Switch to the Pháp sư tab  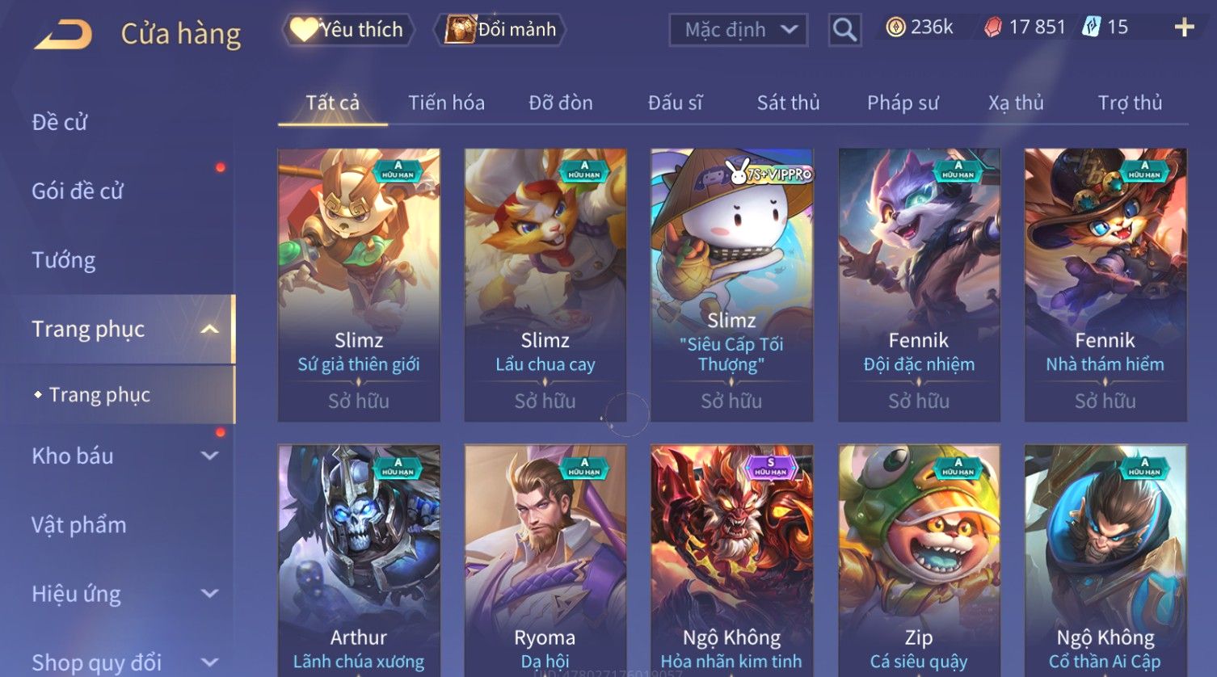click(903, 103)
